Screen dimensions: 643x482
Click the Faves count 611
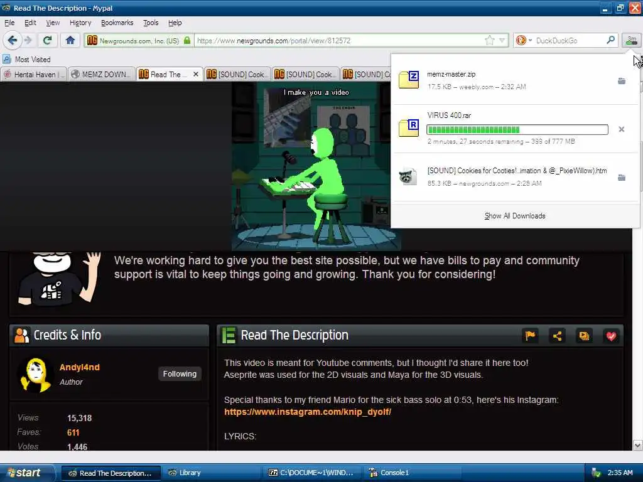pos(73,432)
